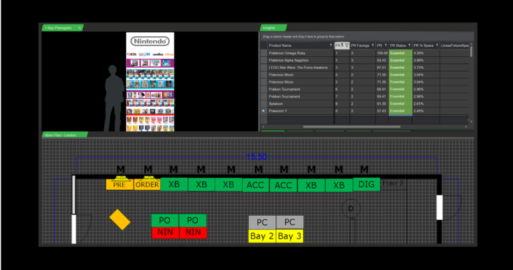Select the Splatoon product row
This screenshot has height=270, width=513.
pos(365,104)
